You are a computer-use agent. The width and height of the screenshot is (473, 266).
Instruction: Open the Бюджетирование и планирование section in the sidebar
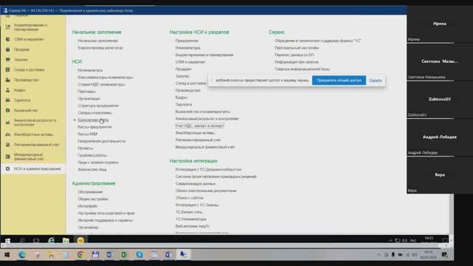(30, 27)
